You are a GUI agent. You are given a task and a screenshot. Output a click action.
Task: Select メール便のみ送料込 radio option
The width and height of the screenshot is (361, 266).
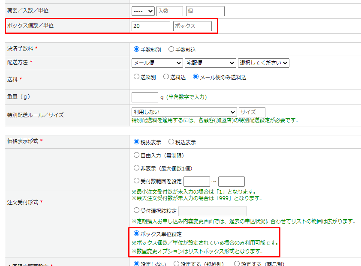click(196, 77)
